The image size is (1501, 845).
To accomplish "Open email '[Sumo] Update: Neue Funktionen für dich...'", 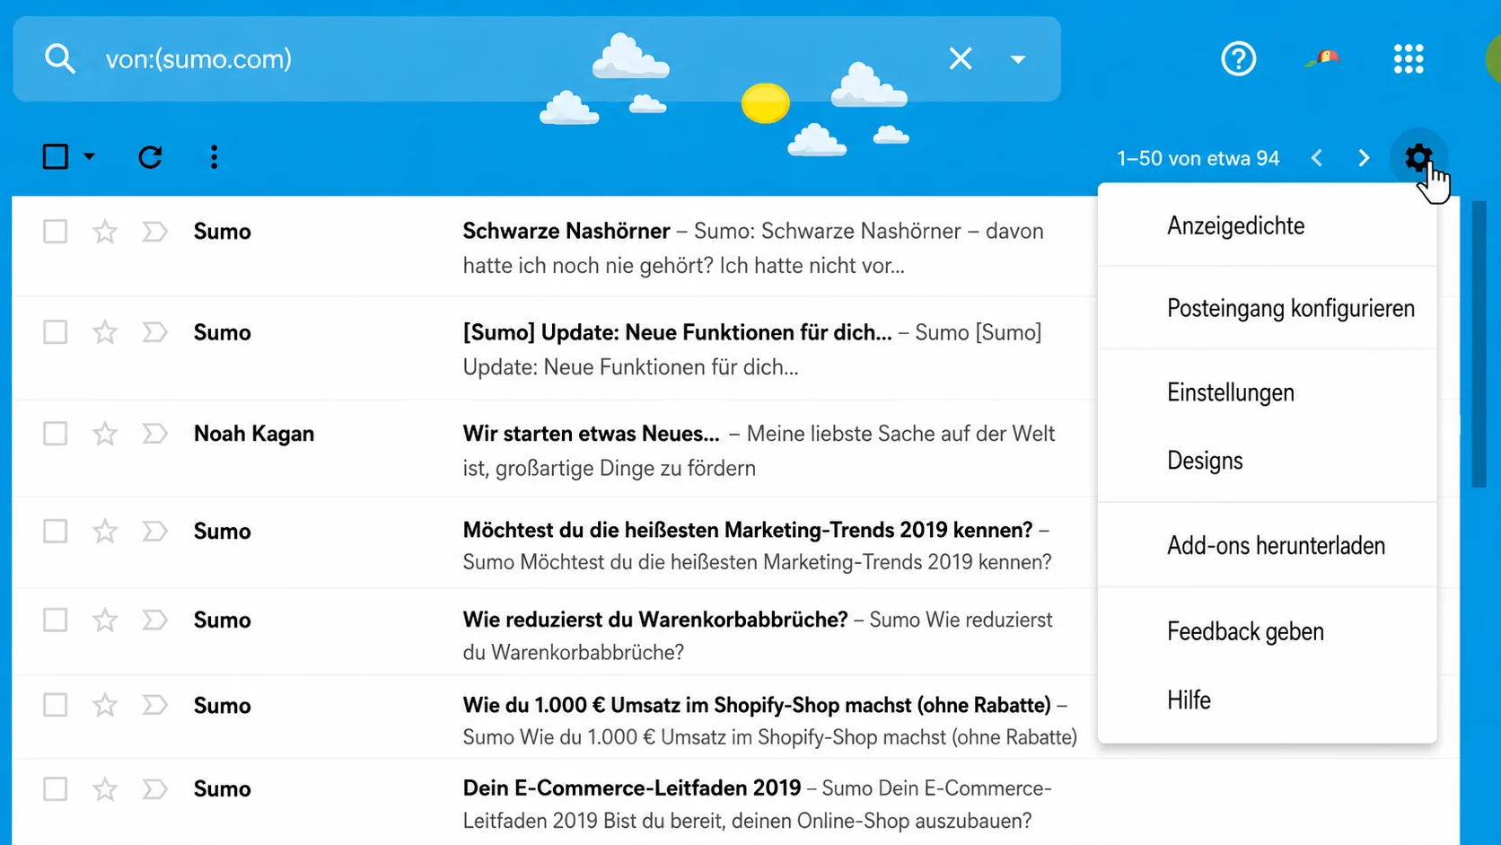I will [x=677, y=332].
